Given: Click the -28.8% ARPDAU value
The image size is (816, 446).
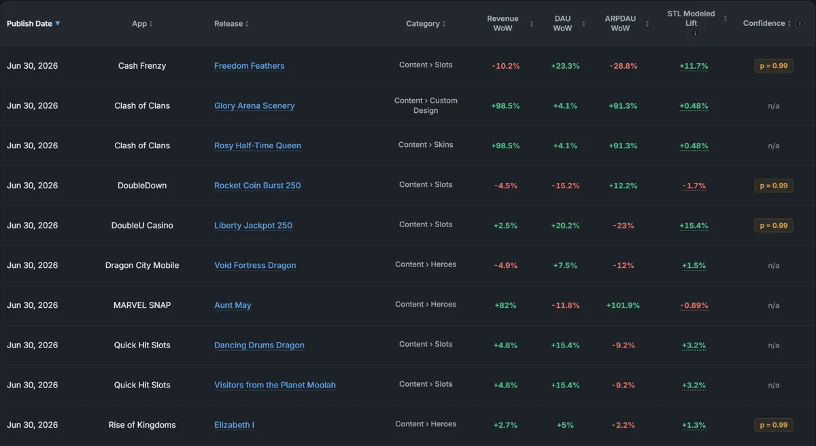Looking at the screenshot, I should point(623,66).
